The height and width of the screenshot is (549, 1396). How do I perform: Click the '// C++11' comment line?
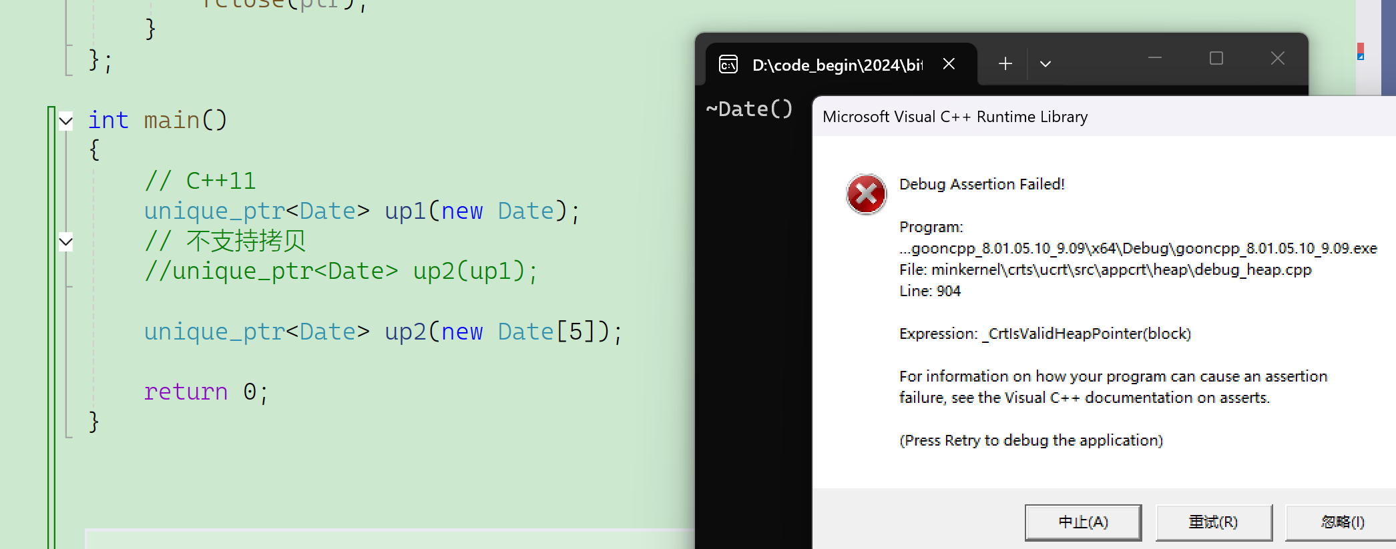click(x=200, y=181)
